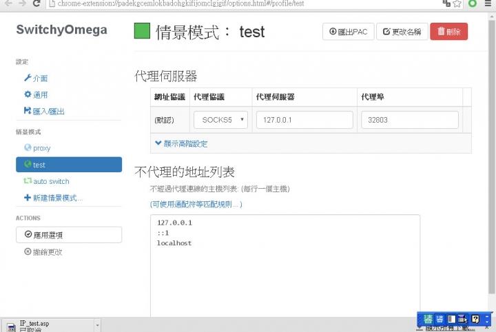Click the IME half/full width icon
Viewport: 496px width, 332px height.
point(451,319)
